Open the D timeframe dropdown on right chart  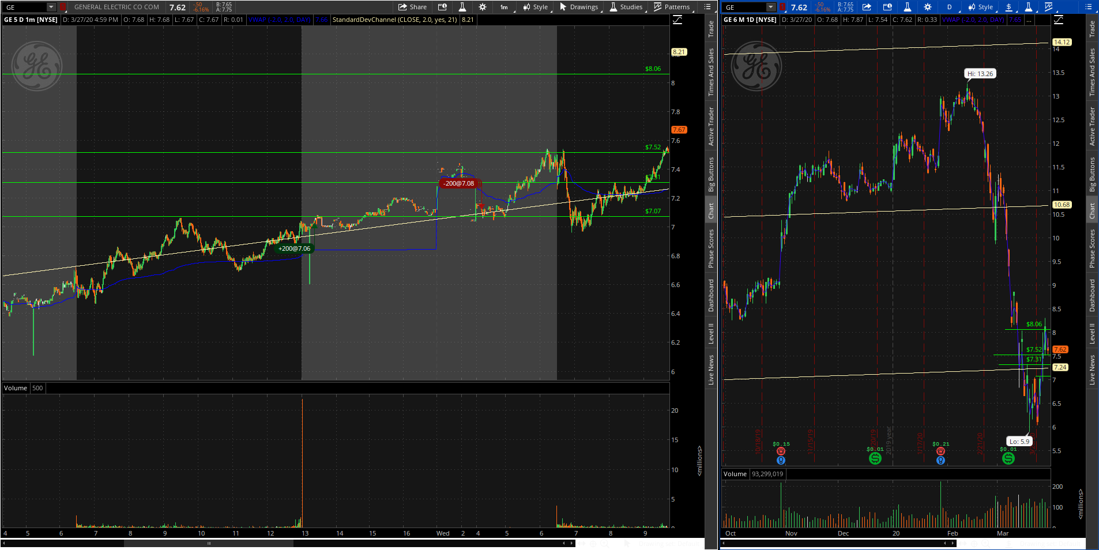(950, 7)
